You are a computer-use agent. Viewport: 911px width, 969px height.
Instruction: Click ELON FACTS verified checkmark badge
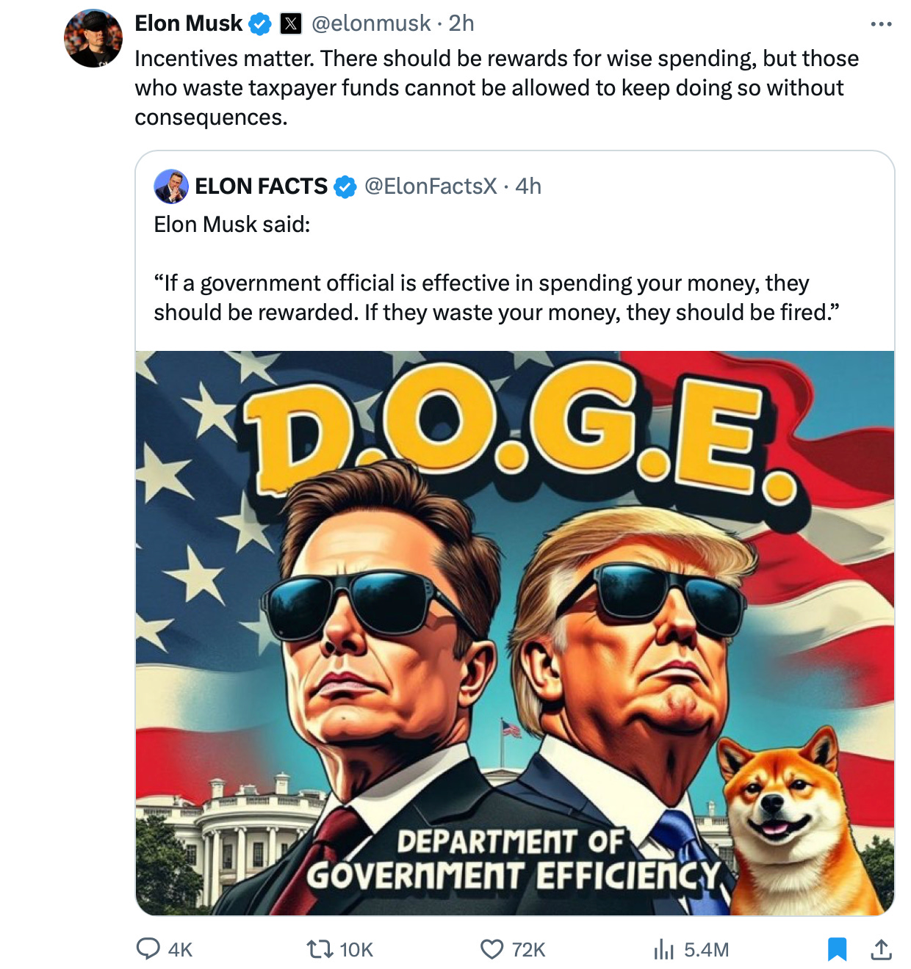[345, 187]
